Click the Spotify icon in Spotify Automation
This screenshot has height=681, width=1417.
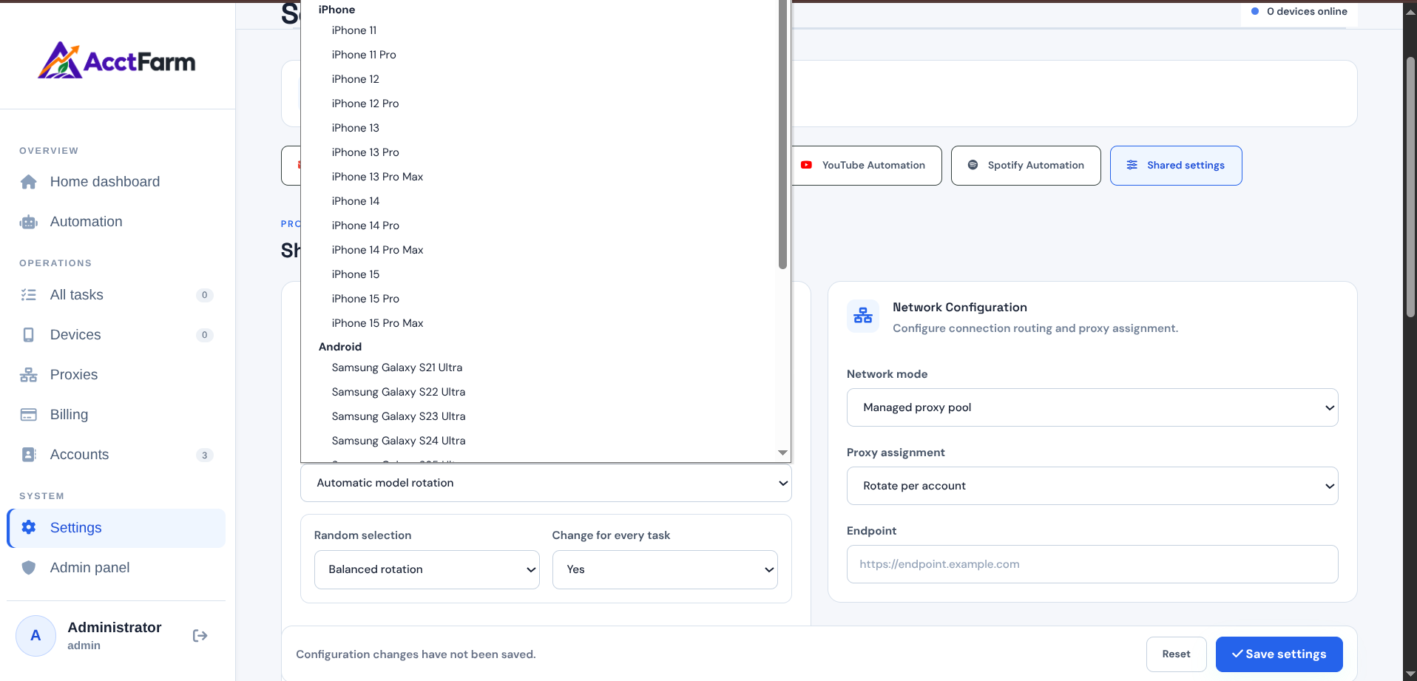[973, 165]
